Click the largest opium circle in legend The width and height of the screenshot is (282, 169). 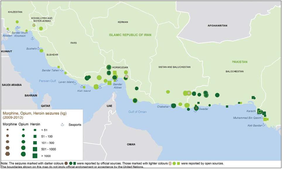(23, 154)
